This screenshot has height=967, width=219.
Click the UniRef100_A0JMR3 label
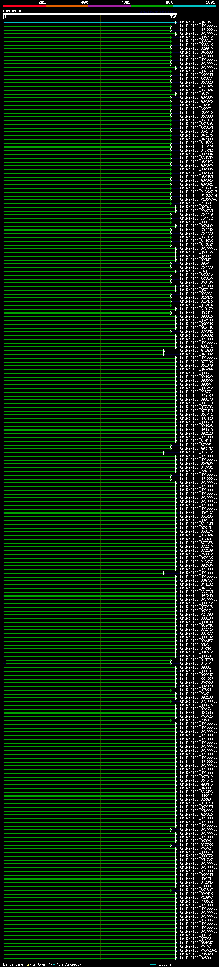coord(196,418)
